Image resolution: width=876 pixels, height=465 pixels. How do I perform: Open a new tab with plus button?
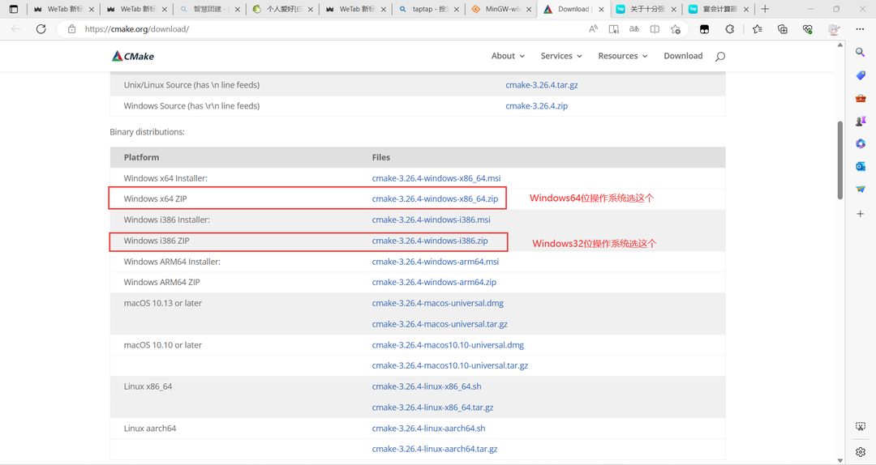click(765, 9)
